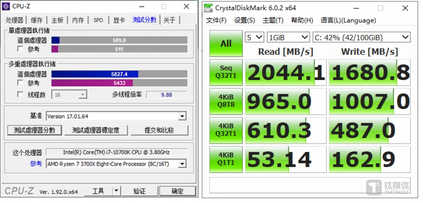Open the 帮助(H) menu
423x203 pixels.
pyautogui.click(x=302, y=20)
